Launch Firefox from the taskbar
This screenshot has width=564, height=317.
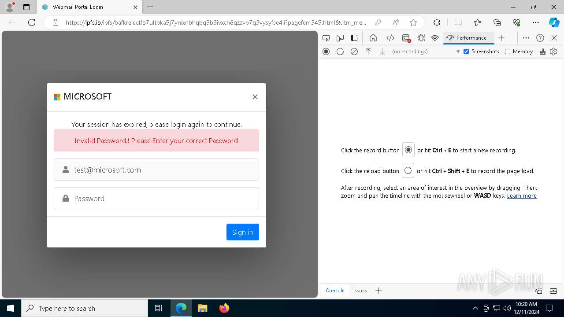[x=224, y=308]
